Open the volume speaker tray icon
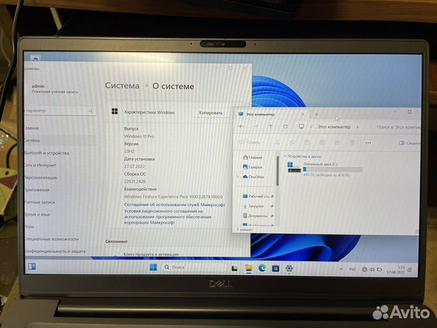Screen dimensions: 437x328 [372, 270]
